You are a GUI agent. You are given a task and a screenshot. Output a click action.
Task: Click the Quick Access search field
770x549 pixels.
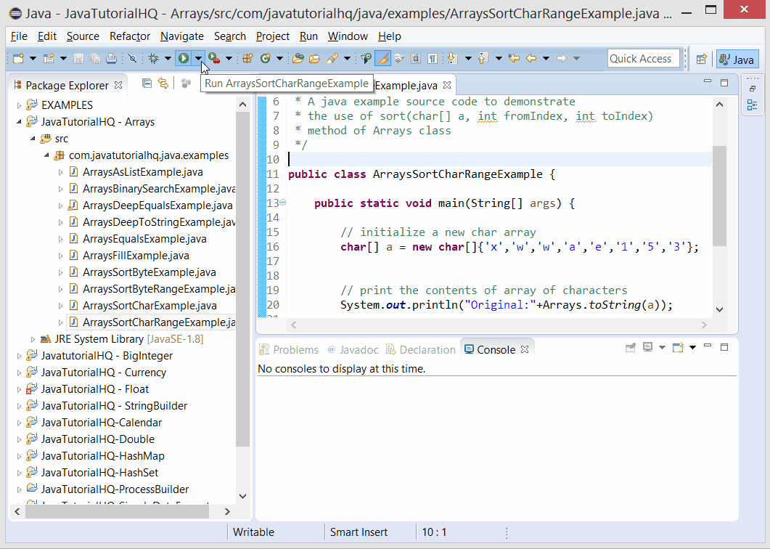(x=643, y=59)
